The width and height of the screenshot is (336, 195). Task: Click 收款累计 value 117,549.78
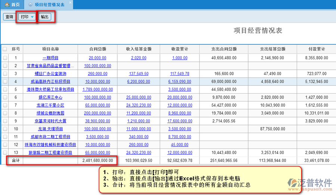(180, 74)
